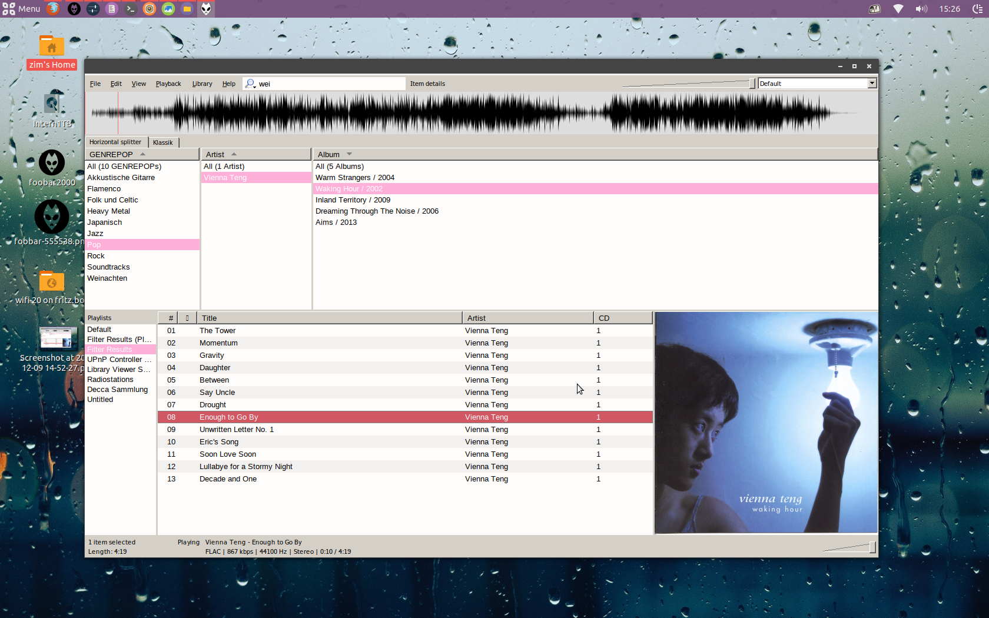Screen dimensions: 989x618
Task: Launch the terminal from the top panel
Action: pyautogui.click(x=131, y=9)
